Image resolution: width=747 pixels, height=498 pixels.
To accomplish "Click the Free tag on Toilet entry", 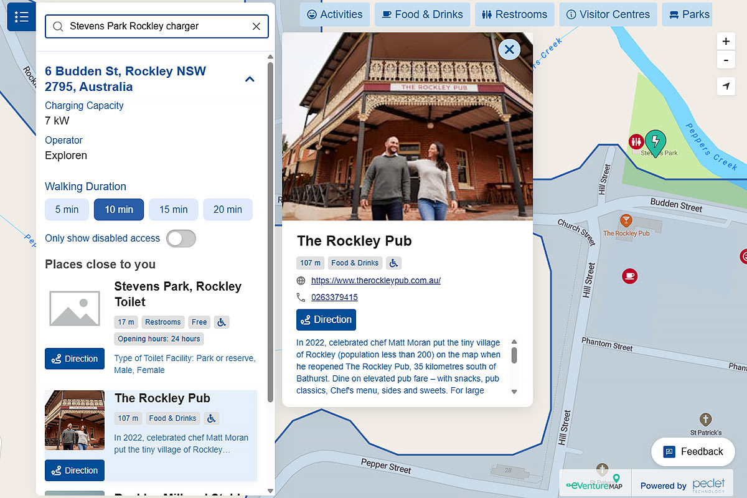I will click(199, 322).
